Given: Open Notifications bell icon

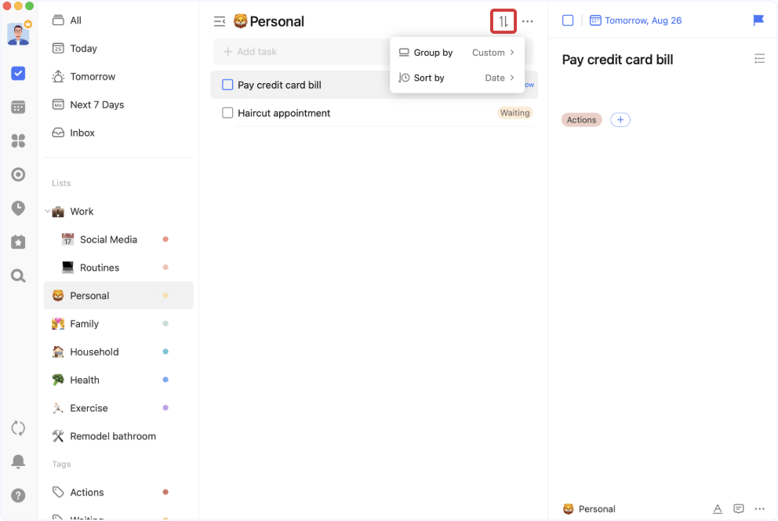Looking at the screenshot, I should 18,461.
